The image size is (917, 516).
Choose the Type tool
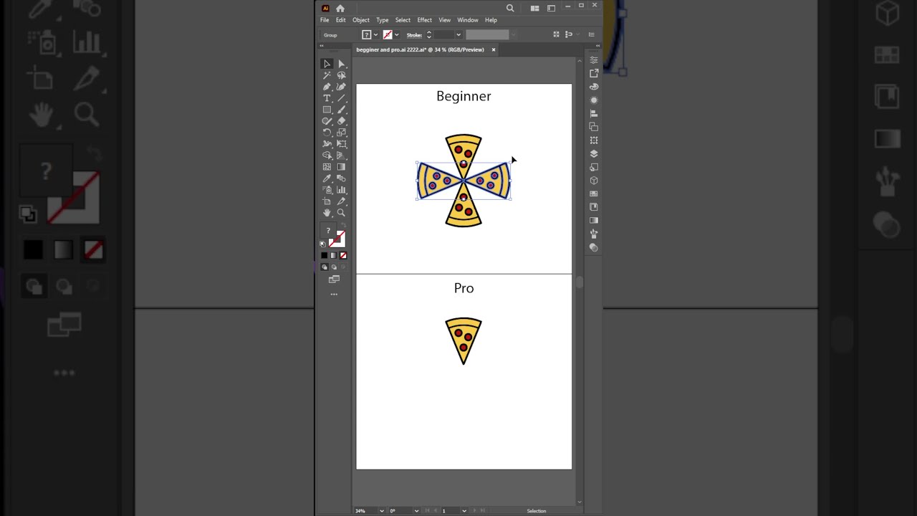(x=327, y=98)
